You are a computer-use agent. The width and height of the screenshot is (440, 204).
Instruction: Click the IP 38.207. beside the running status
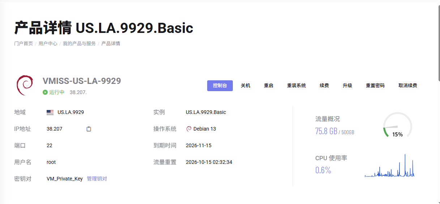click(78, 92)
